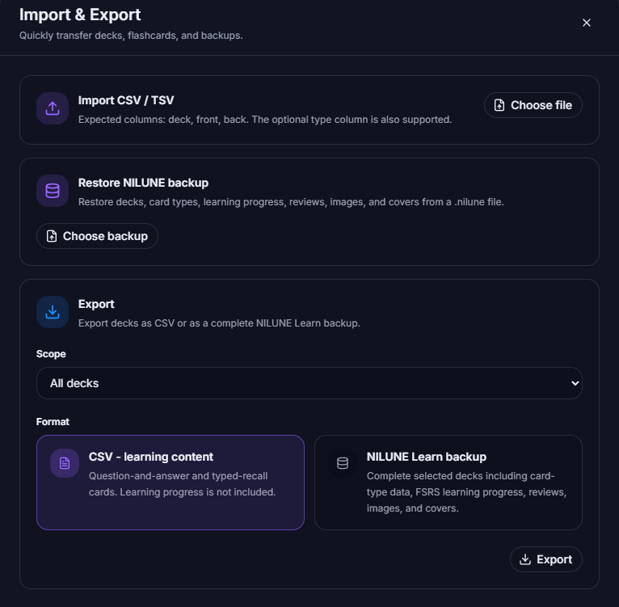This screenshot has height=607, width=619.
Task: Click 'Question-and-answer and typed-recall cards' description
Action: coord(182,484)
